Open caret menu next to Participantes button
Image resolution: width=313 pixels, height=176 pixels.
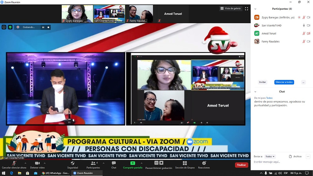pyautogui.click(x=104, y=163)
